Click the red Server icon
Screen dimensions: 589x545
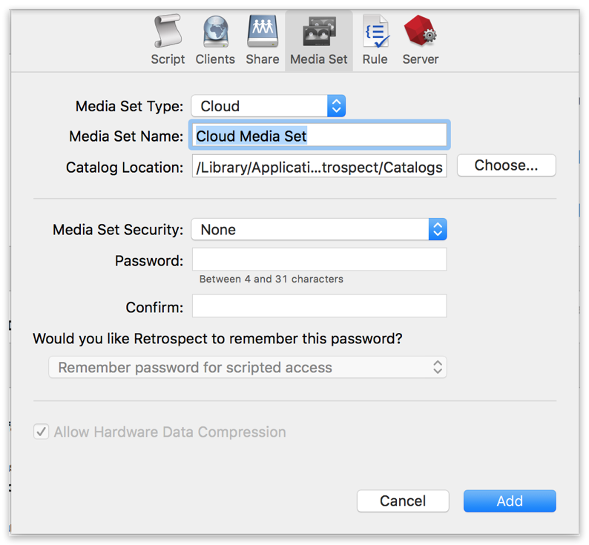pyautogui.click(x=420, y=32)
